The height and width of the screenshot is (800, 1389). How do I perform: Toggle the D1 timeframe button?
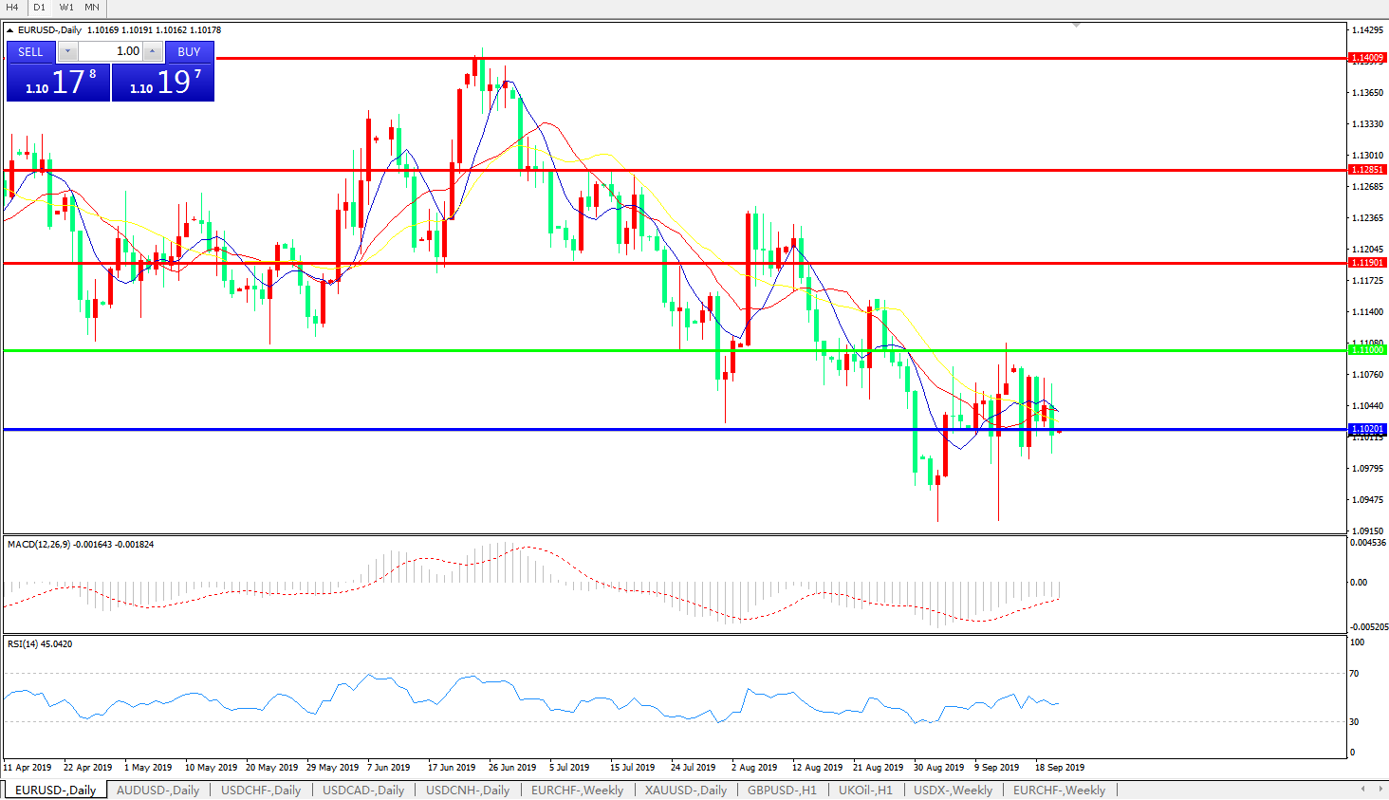pos(39,8)
